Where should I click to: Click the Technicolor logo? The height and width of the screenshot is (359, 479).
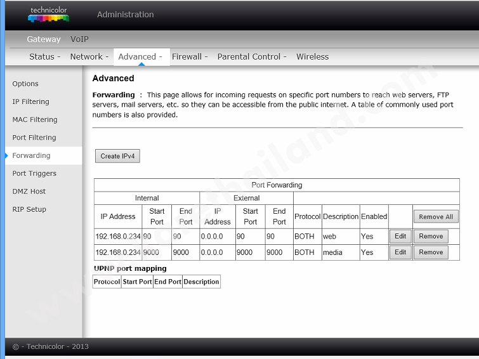click(x=48, y=15)
